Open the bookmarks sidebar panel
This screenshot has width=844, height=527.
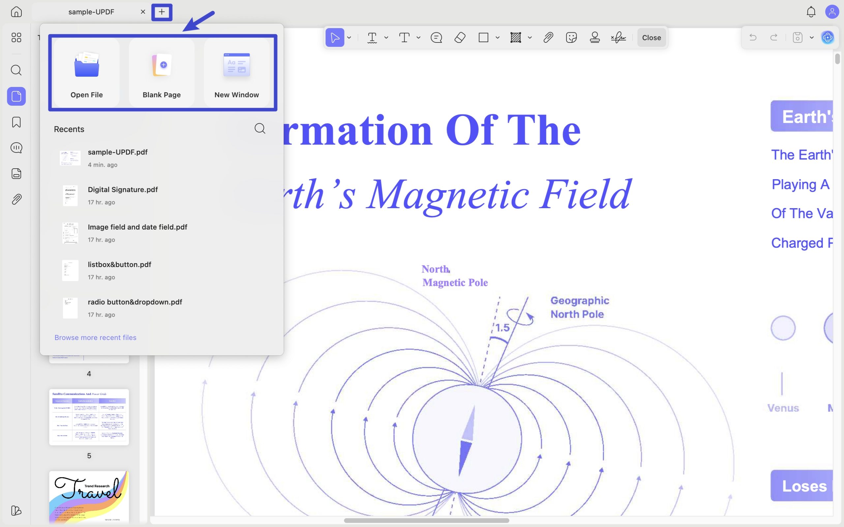click(x=16, y=122)
